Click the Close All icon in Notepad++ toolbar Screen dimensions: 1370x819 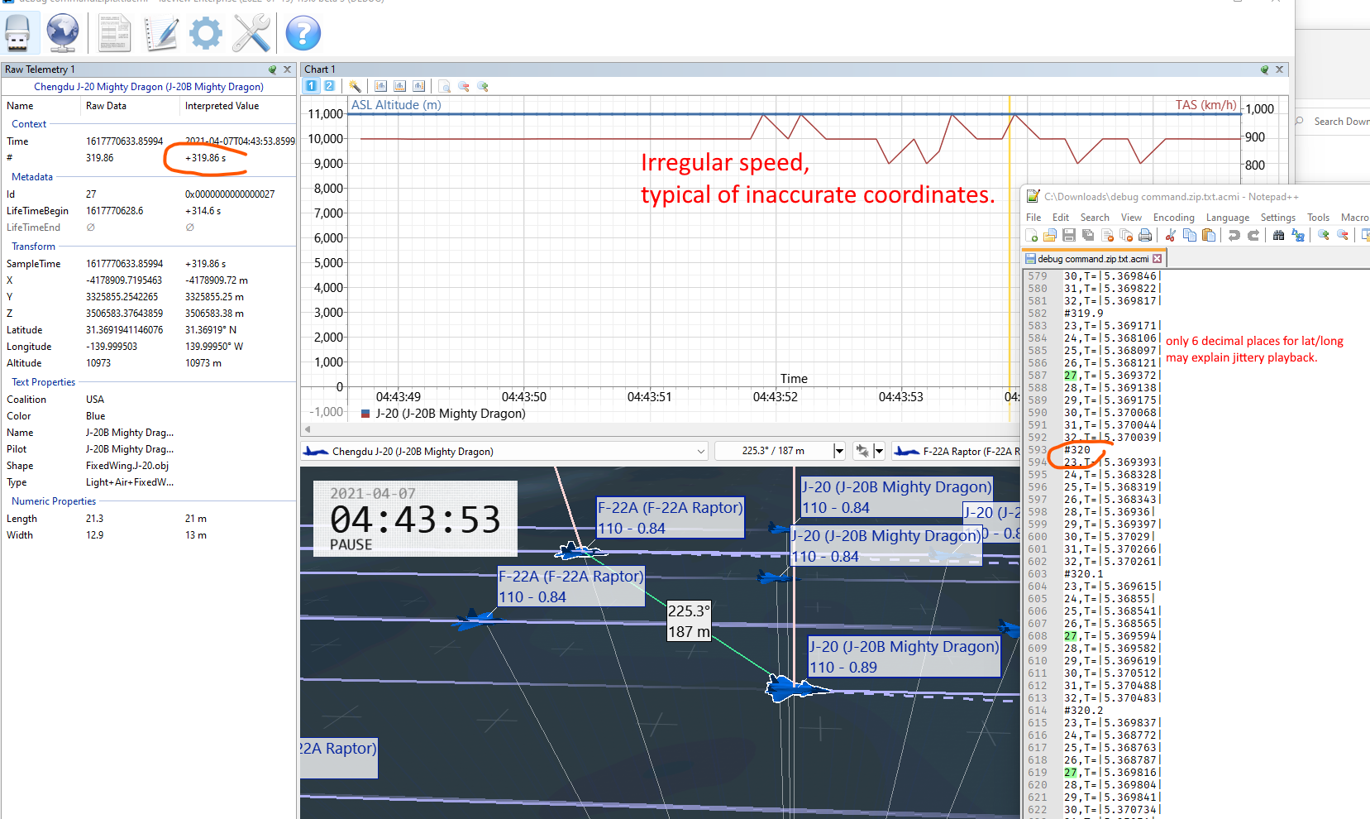point(1126,236)
